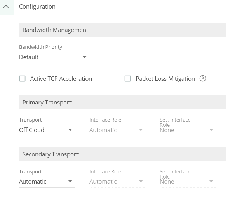Click the Secondary Transport header bar
The height and width of the screenshot is (198, 230).
[x=122, y=154]
